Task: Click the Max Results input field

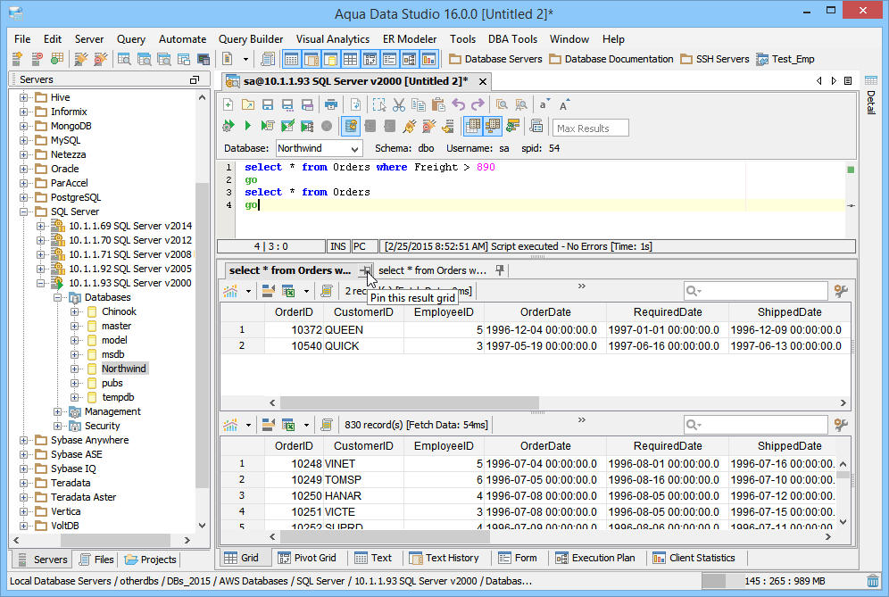Action: pos(590,129)
